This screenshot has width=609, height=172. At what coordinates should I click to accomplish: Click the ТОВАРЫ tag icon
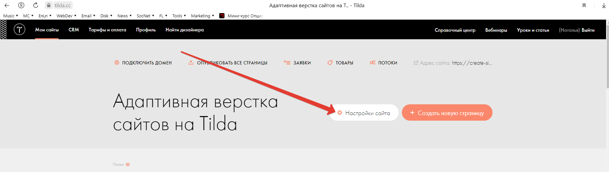tap(330, 62)
